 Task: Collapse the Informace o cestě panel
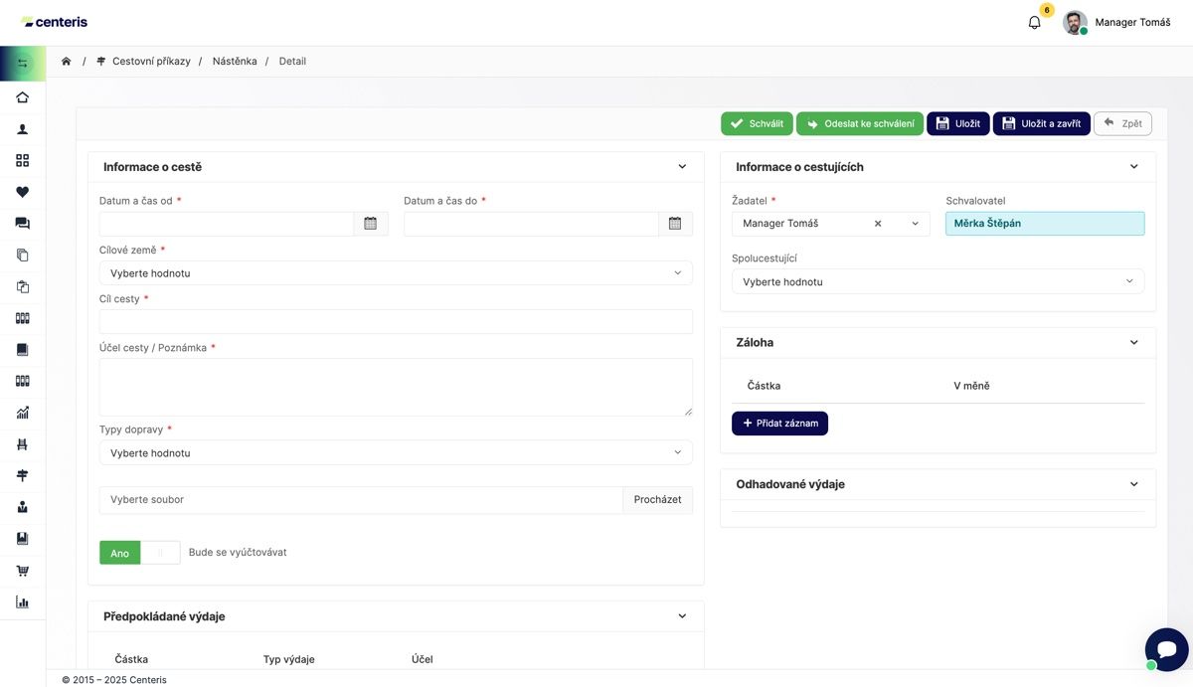point(682,167)
